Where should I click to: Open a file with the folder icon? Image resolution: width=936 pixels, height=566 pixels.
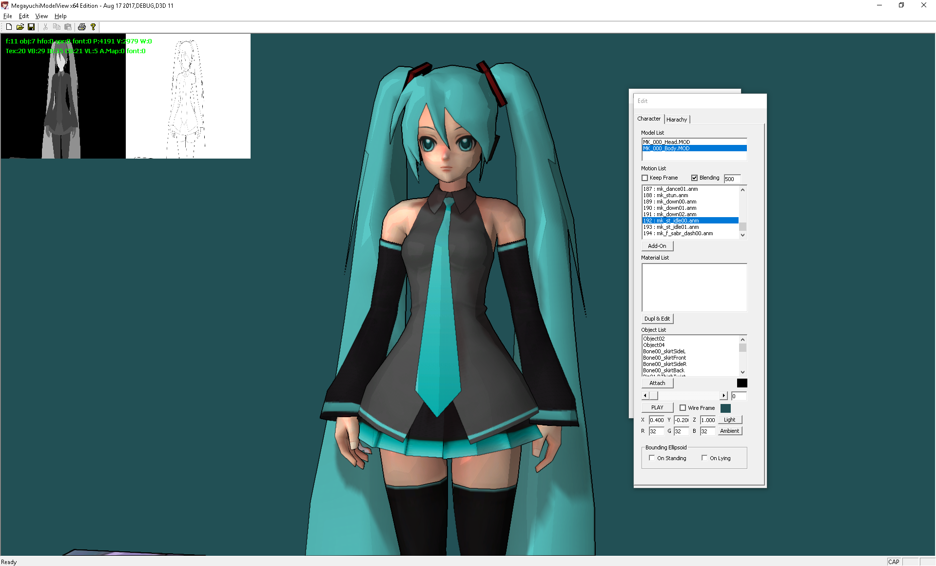click(20, 27)
